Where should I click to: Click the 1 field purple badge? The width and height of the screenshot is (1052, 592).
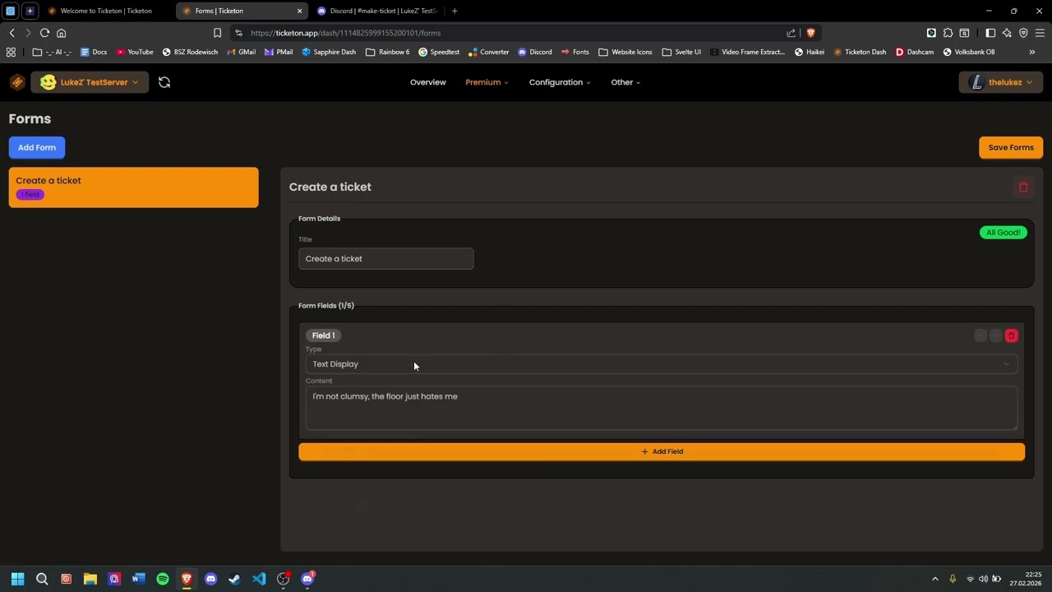click(x=30, y=195)
